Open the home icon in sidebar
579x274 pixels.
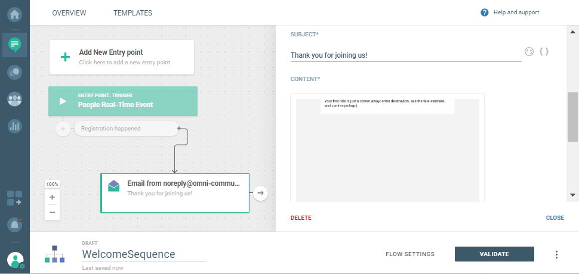[x=15, y=13]
